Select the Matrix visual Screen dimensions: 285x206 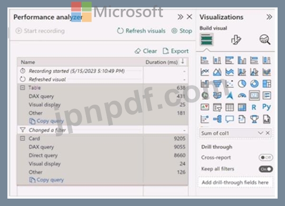tap(242, 107)
